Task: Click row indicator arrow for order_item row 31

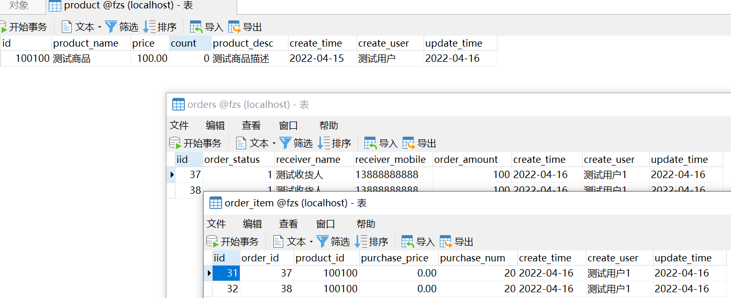Action: 209,273
